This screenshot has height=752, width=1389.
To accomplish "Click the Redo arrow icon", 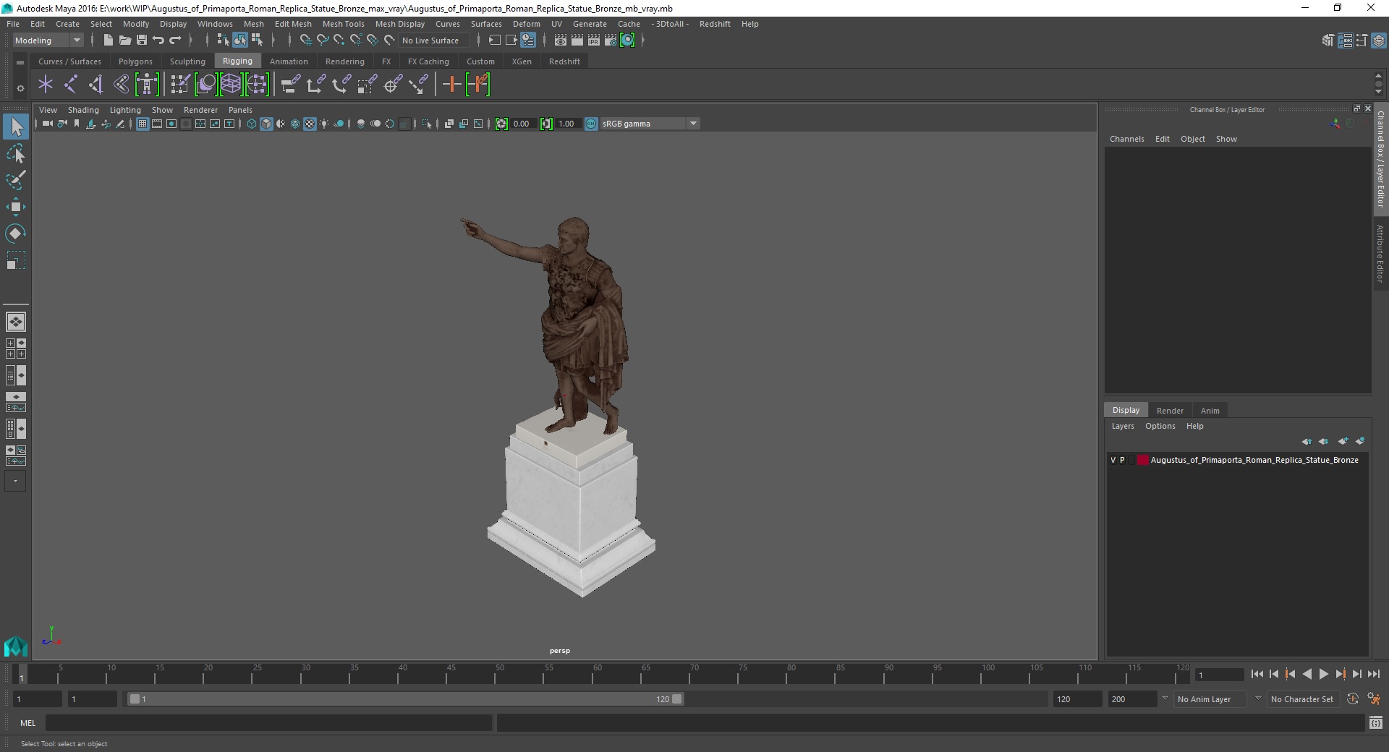I will pyautogui.click(x=175, y=40).
